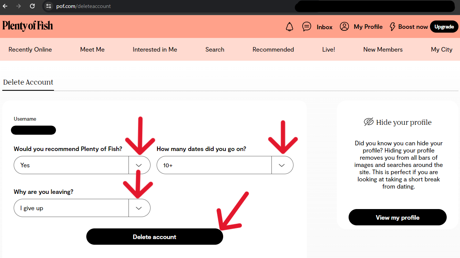Click the My Profile avatar icon

point(344,27)
